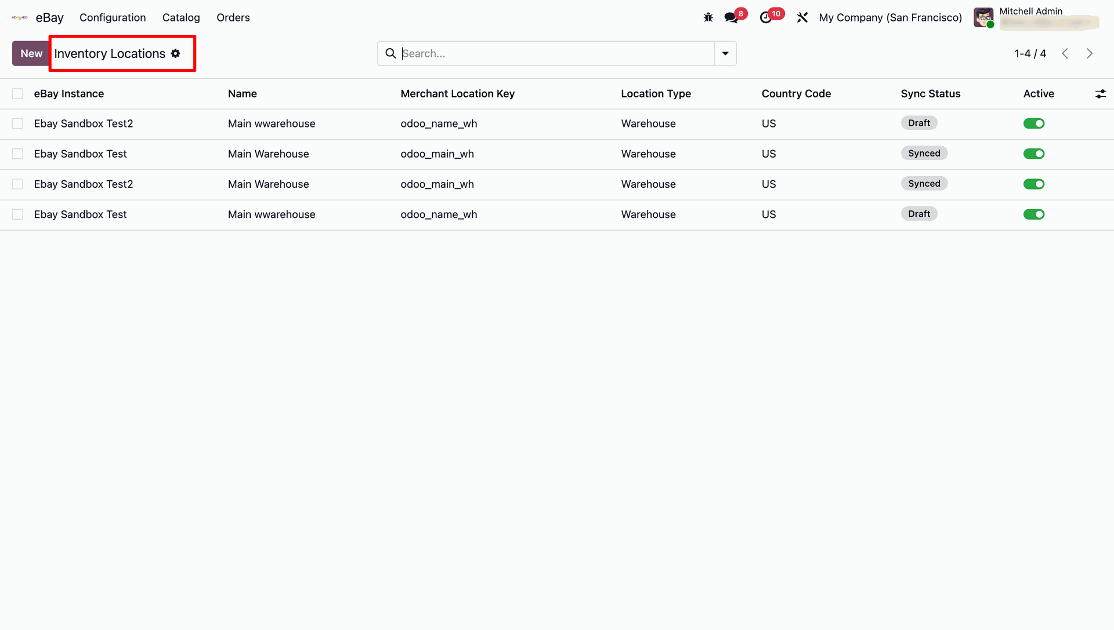Image resolution: width=1114 pixels, height=630 pixels.
Task: Click odoo_main_wh key in Sandbox Test2 row
Action: pyautogui.click(x=437, y=184)
